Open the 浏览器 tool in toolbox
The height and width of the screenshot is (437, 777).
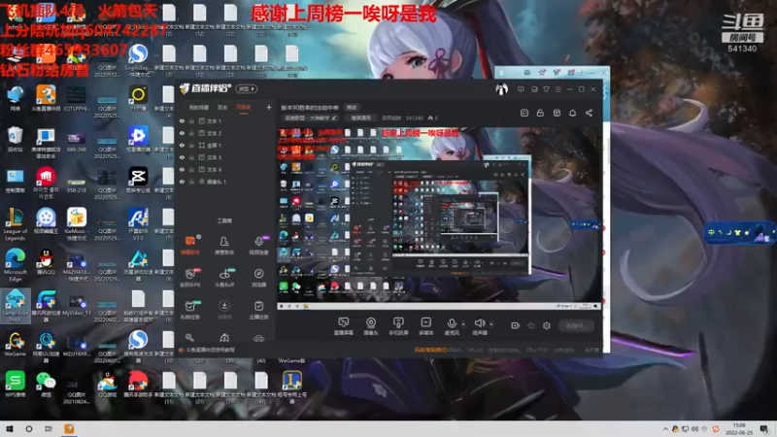258,278
